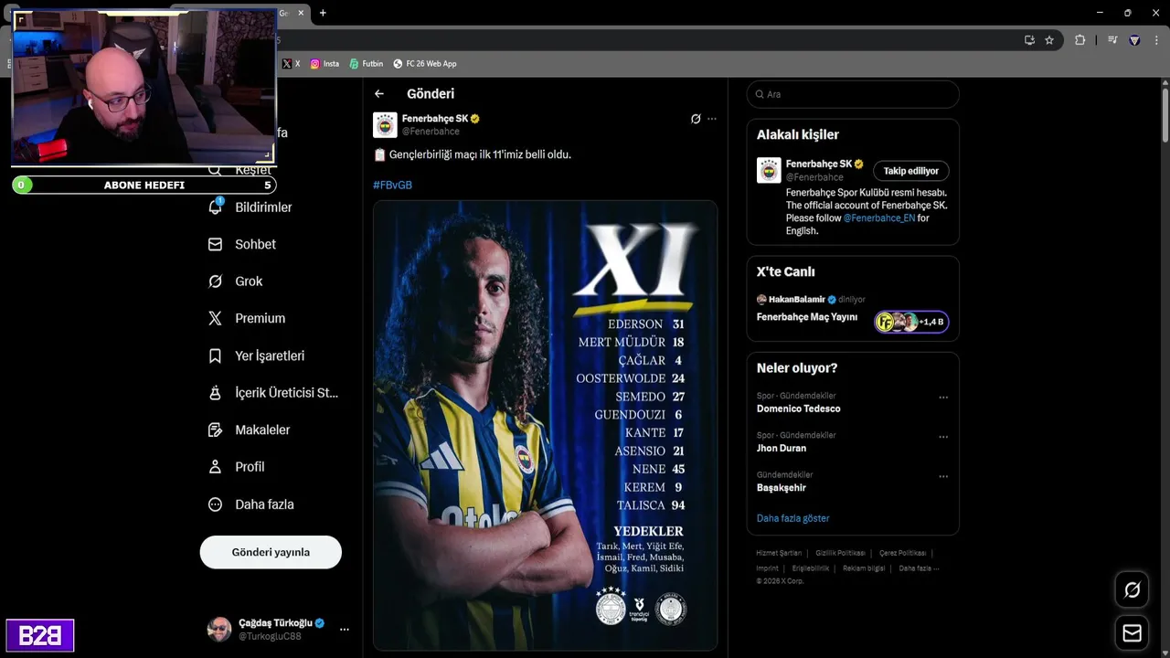The height and width of the screenshot is (658, 1170).
Task: Close the current browser tab
Action: point(301,13)
